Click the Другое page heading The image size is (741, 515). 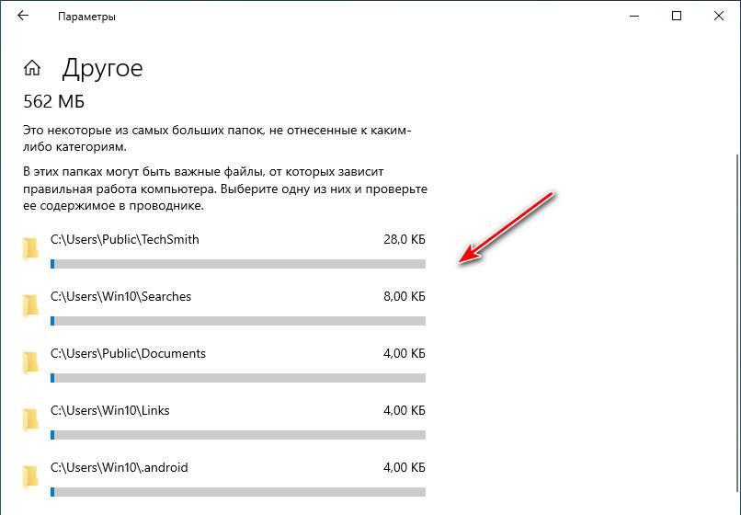[102, 69]
